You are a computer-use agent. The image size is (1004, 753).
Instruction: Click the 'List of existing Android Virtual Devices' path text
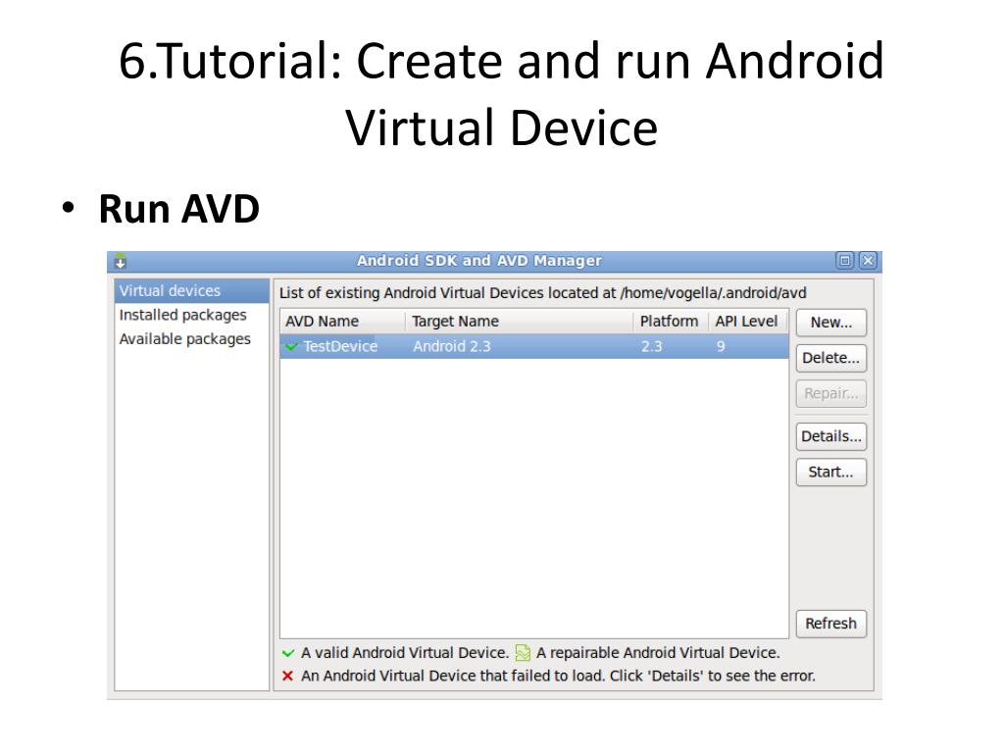click(x=543, y=293)
